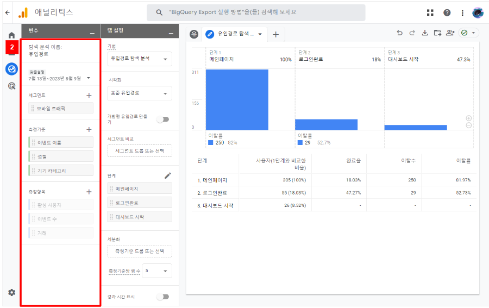Image resolution: width=489 pixels, height=308 pixels.
Task: Select the 거래 metric
Action: click(61, 233)
